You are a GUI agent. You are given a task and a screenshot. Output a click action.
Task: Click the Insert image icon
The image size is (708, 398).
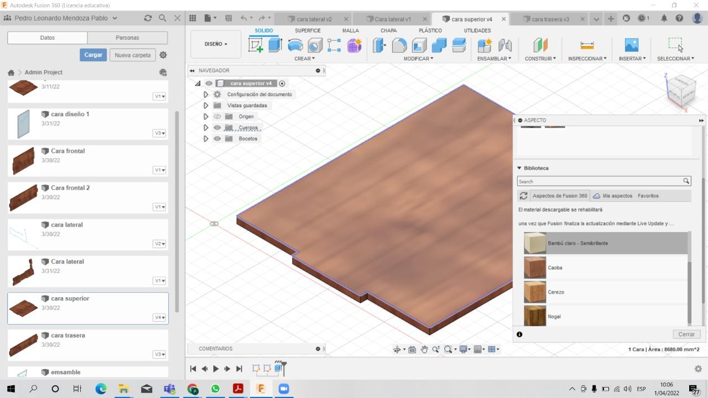point(631,45)
